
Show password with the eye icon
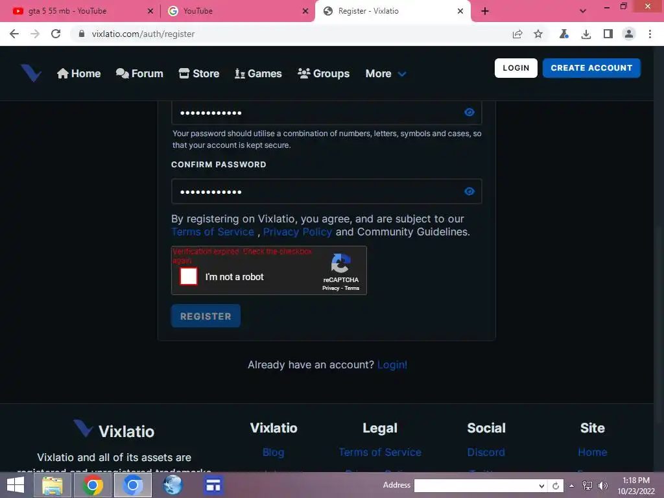(x=469, y=112)
